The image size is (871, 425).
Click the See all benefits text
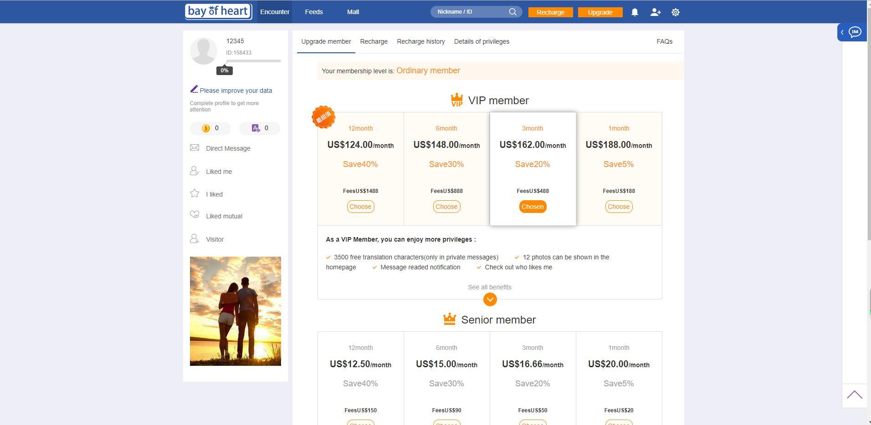coord(489,287)
